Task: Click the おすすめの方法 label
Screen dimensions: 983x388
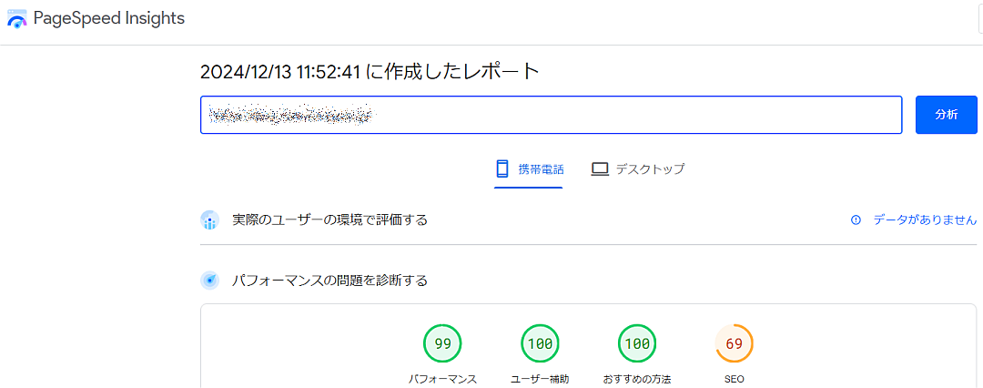Action: pyautogui.click(x=637, y=379)
